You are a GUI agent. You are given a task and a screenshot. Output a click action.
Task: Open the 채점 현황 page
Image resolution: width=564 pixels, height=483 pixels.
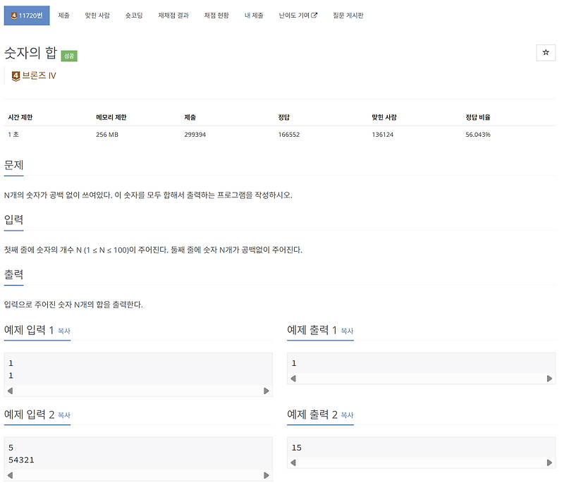216,14
